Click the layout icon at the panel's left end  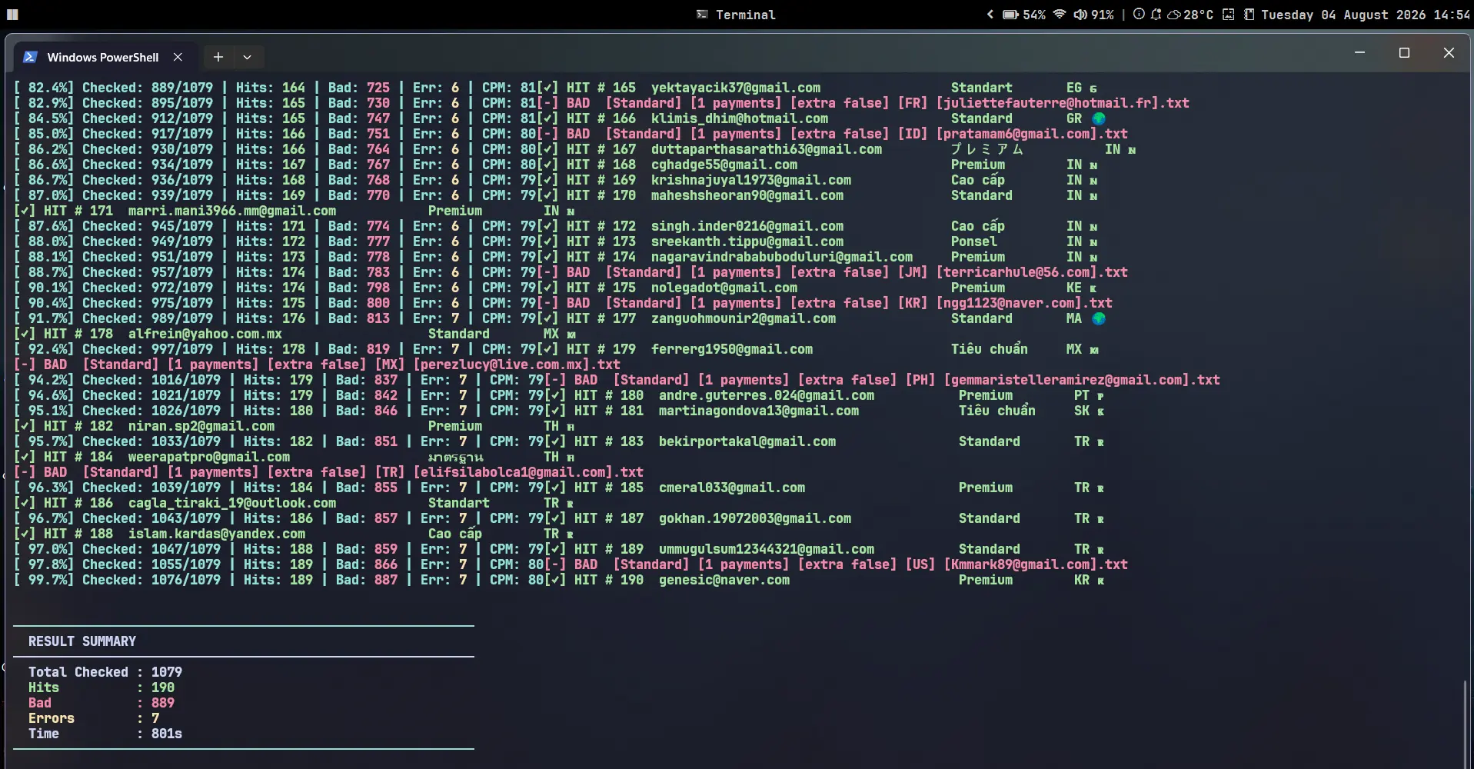coord(12,15)
